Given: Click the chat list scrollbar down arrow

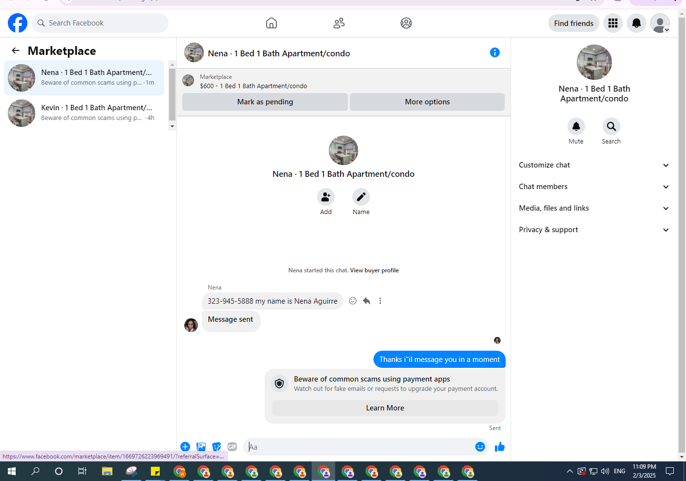Looking at the screenshot, I should (x=172, y=126).
